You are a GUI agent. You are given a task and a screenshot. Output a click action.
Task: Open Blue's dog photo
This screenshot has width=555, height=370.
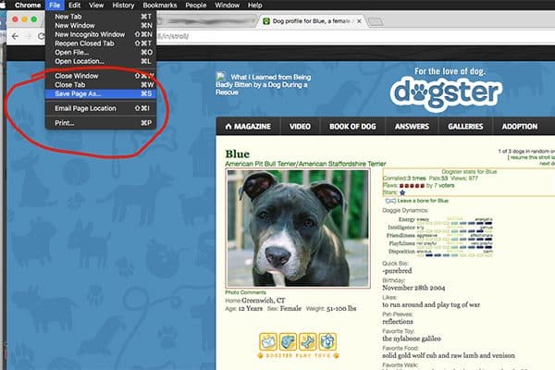(298, 228)
